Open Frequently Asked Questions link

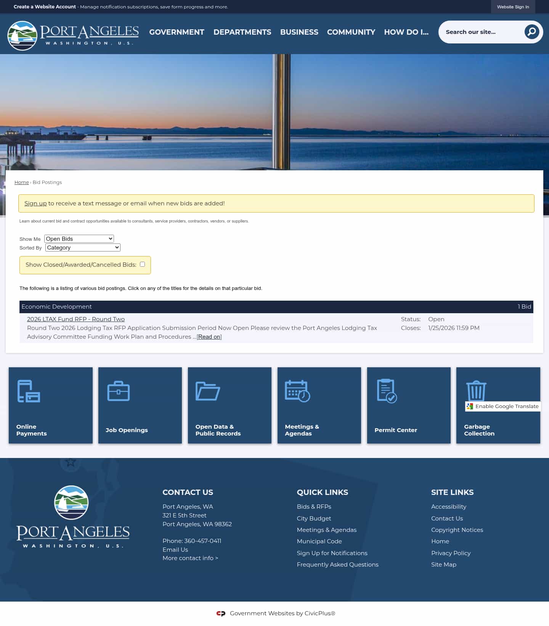click(x=337, y=565)
